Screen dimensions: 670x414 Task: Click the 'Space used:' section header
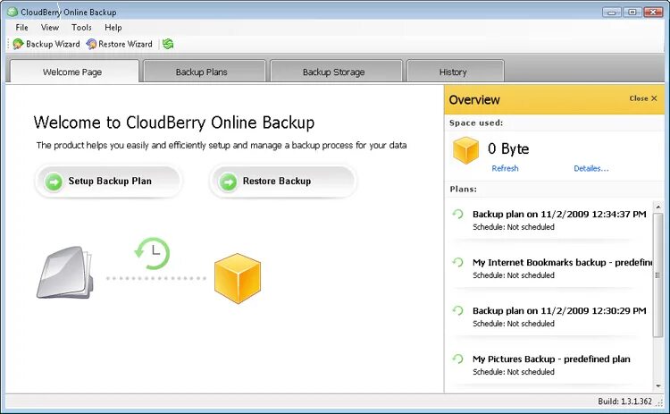point(476,123)
